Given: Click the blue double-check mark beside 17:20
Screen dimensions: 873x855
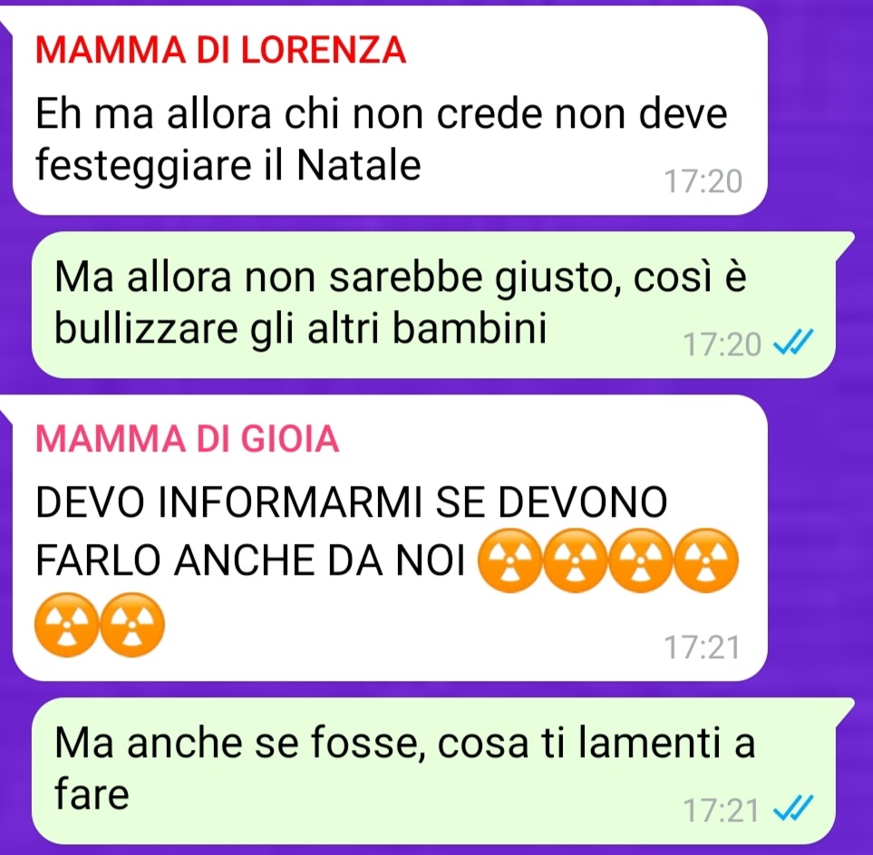Looking at the screenshot, I should click(x=794, y=342).
